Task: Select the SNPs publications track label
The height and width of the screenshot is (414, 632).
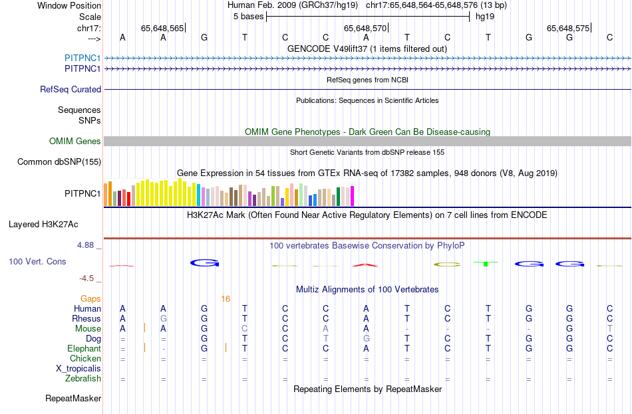Action: [90, 120]
